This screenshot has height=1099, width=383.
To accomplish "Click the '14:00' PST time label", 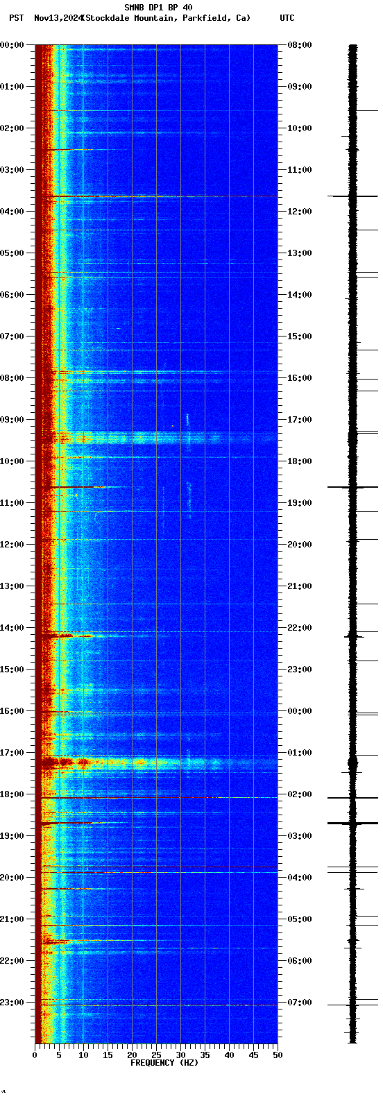I will click(x=12, y=628).
